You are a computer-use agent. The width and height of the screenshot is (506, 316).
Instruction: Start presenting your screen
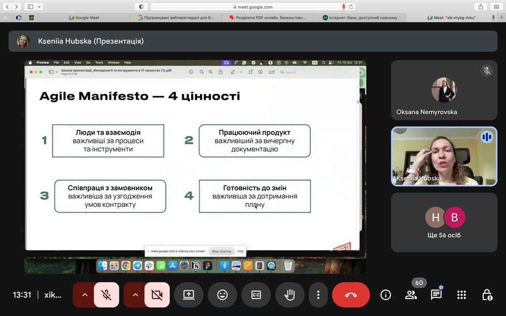point(188,295)
